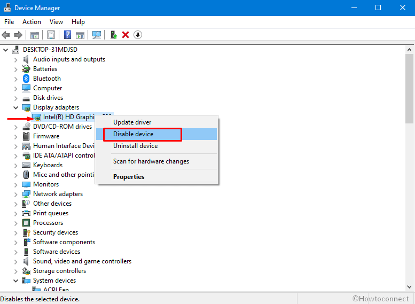415x304 pixels.
Task: Open the Action menu
Action: [x=32, y=22]
